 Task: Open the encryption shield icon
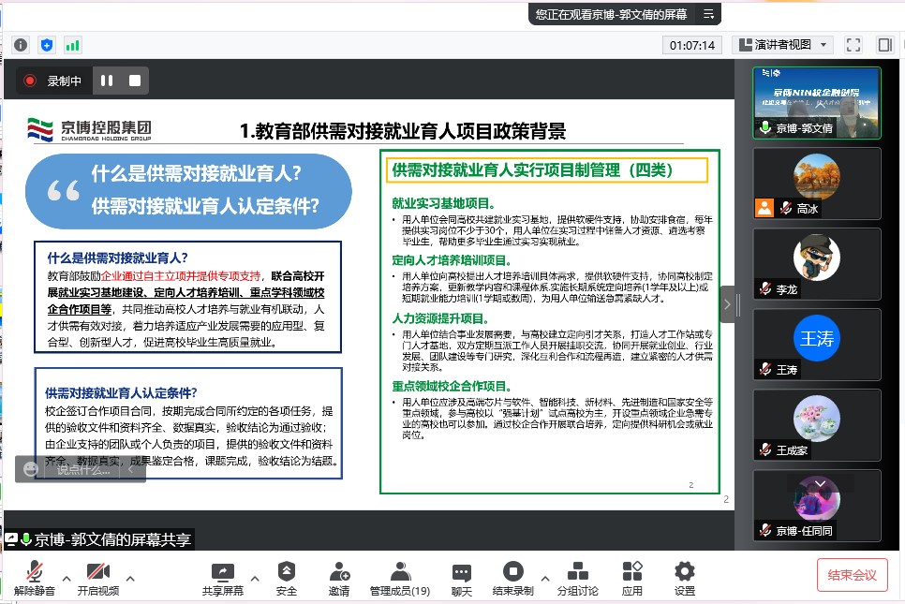tap(47, 45)
